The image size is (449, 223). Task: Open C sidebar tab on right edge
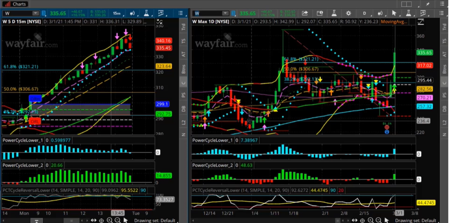445,83
